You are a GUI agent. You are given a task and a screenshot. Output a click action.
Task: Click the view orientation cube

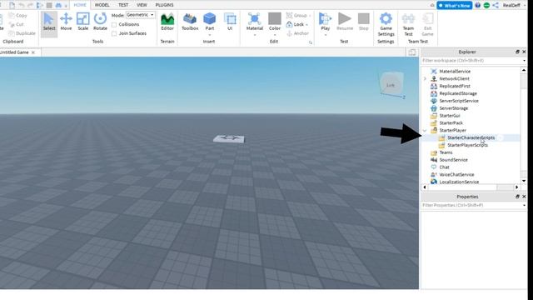pos(391,84)
